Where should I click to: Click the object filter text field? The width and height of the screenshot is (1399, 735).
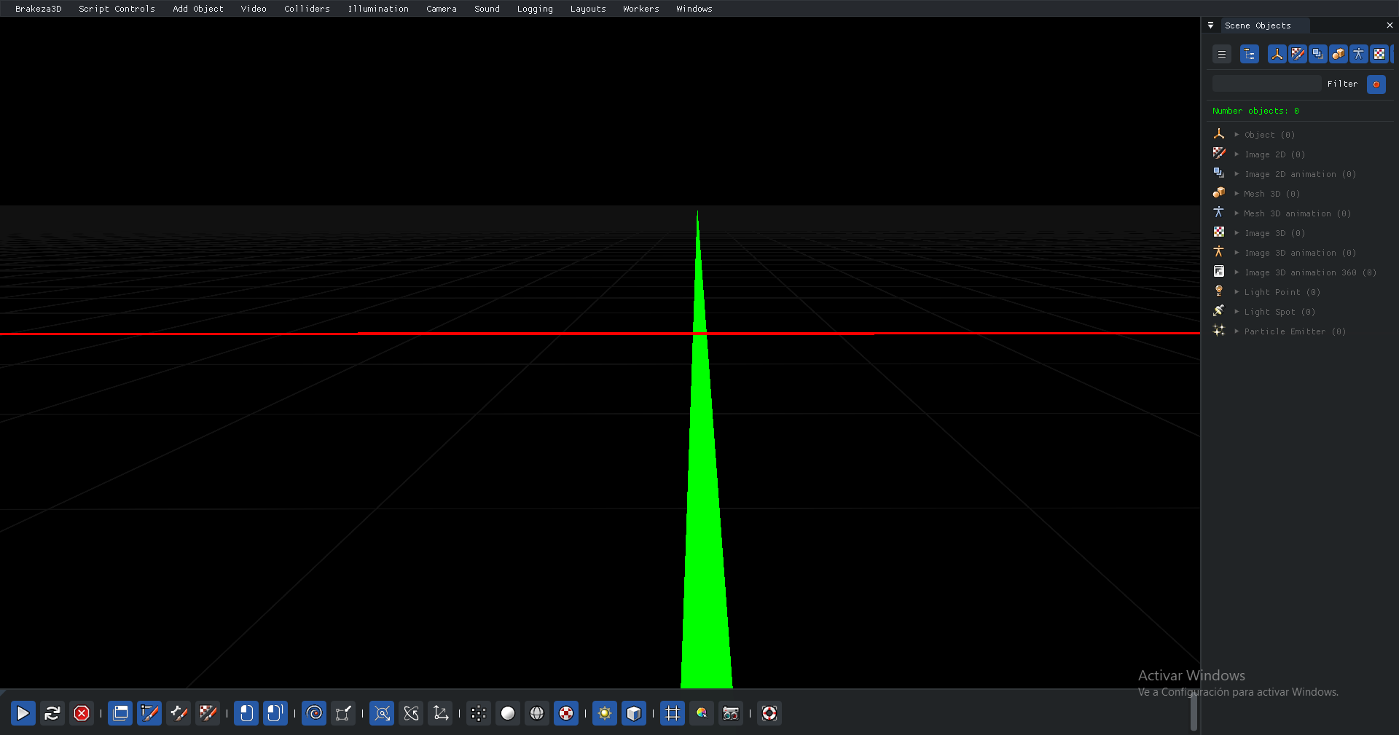click(x=1266, y=84)
